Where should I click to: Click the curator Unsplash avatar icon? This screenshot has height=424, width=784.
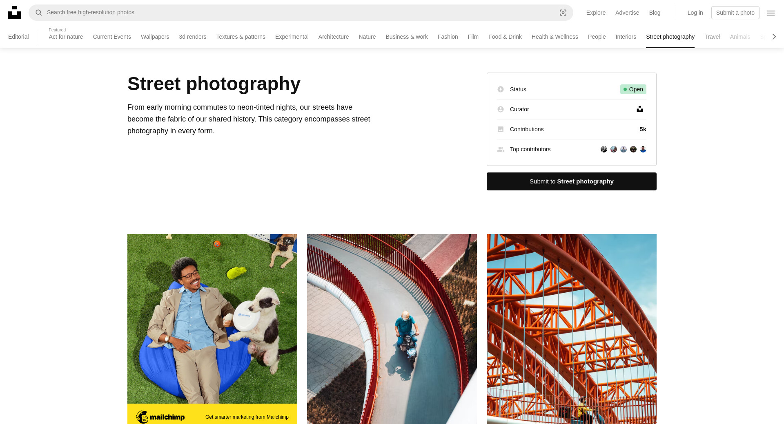coord(640,109)
